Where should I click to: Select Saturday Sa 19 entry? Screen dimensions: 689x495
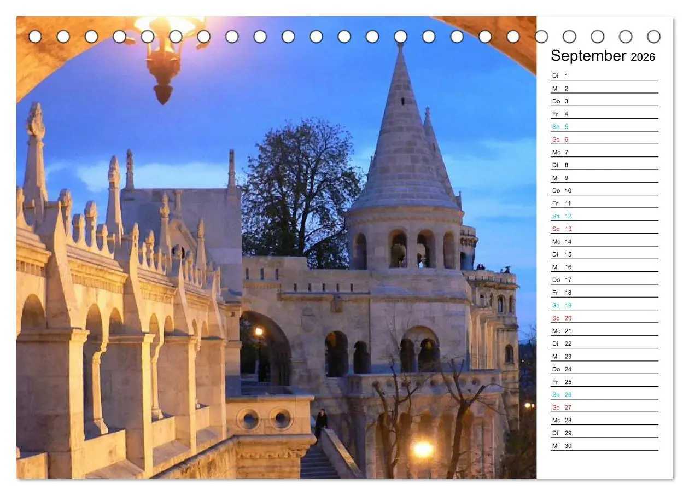pyautogui.click(x=604, y=306)
